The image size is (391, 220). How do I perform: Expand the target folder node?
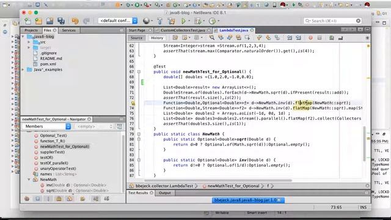pyautogui.click(x=29, y=48)
